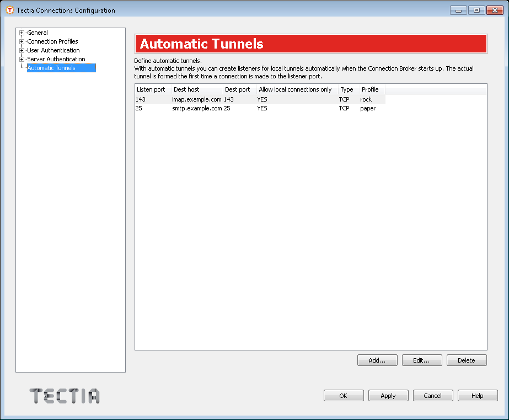Image resolution: width=509 pixels, height=420 pixels.
Task: Click the Add button to create a tunnel
Action: (377, 360)
